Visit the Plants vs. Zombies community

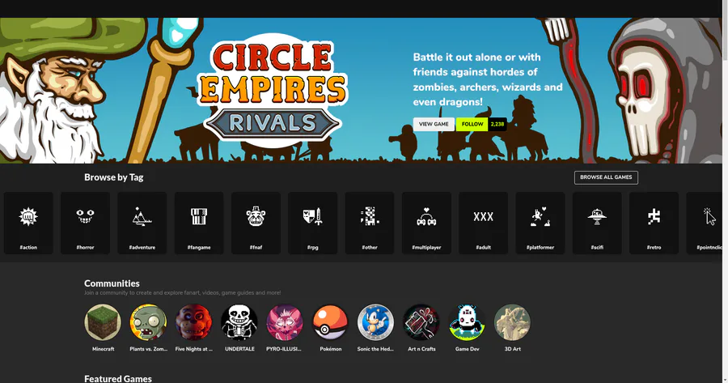pos(148,322)
